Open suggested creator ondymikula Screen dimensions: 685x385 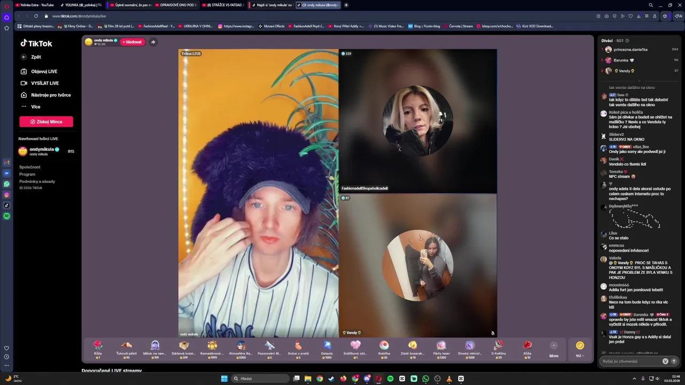coord(46,151)
